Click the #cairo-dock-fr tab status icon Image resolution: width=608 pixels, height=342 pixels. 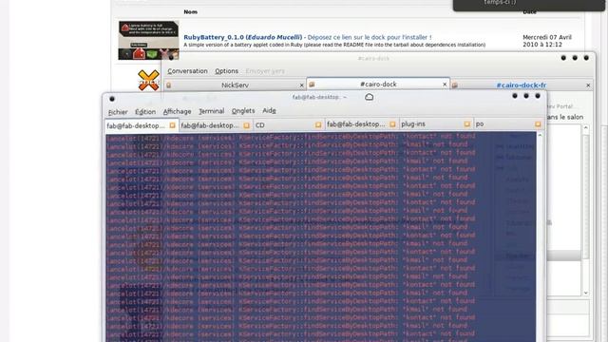click(455, 85)
